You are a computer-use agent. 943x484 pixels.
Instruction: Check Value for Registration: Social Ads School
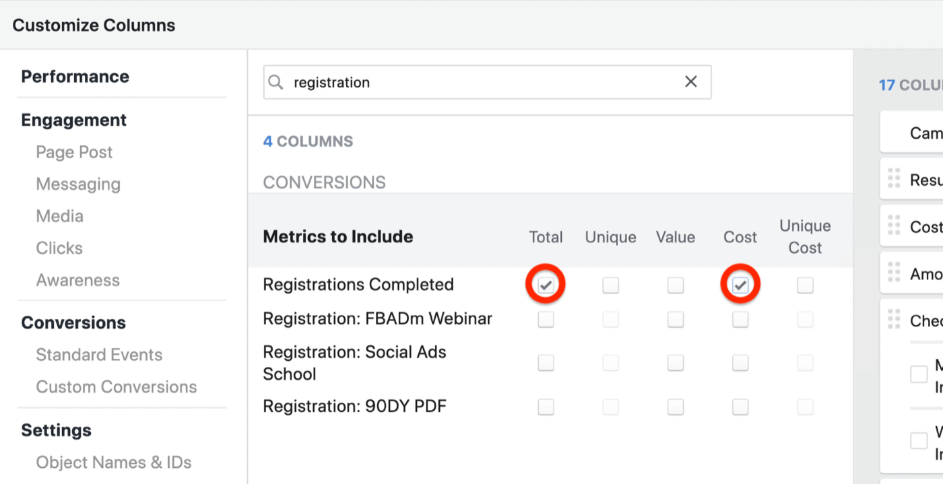click(675, 362)
